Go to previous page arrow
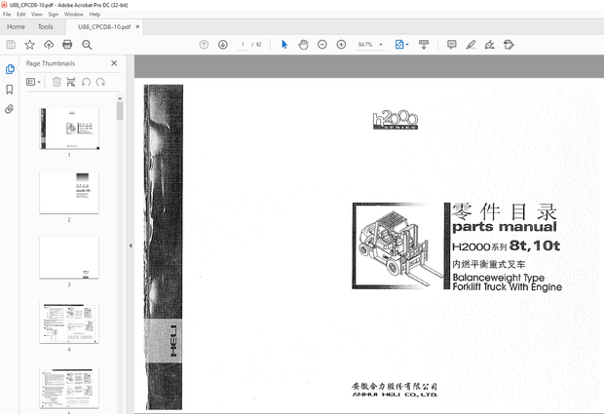 tap(204, 45)
